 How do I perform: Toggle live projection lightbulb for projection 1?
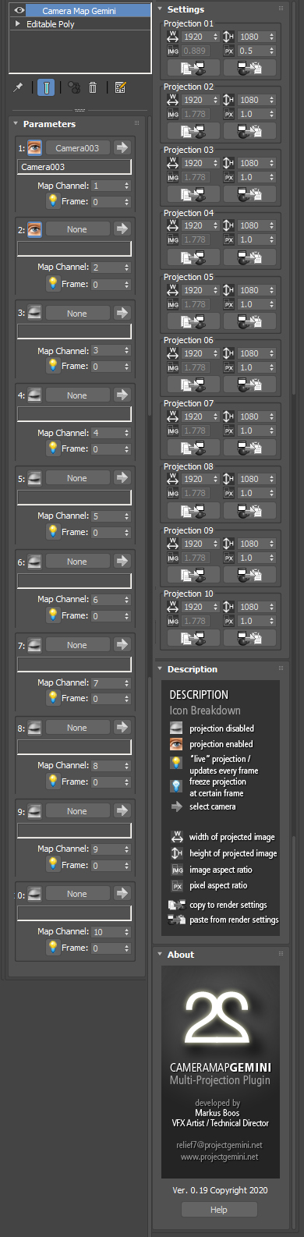[53, 200]
